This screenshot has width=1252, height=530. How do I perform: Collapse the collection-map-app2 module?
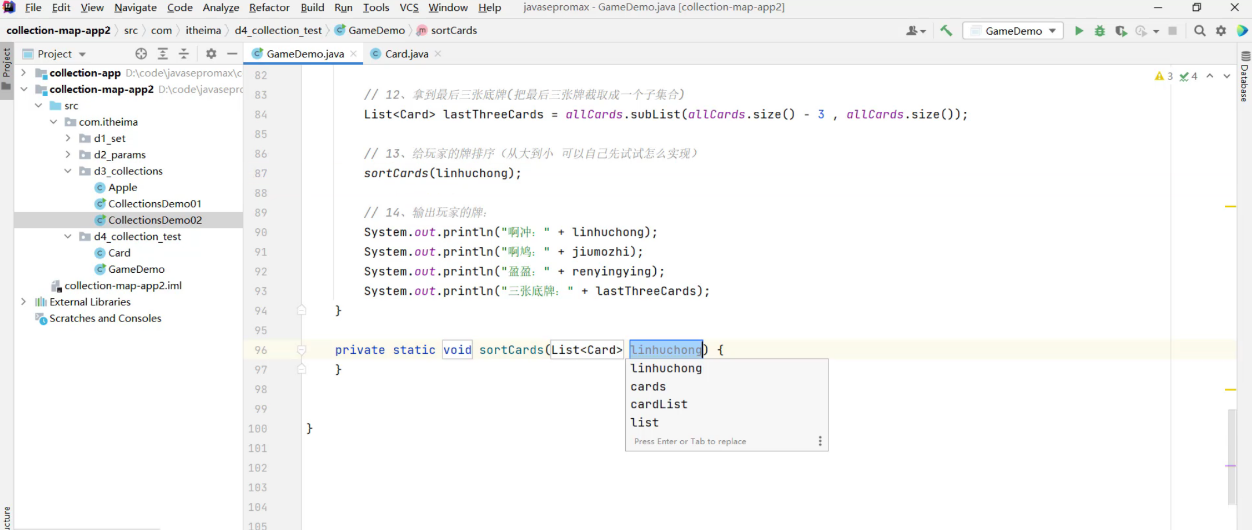24,89
